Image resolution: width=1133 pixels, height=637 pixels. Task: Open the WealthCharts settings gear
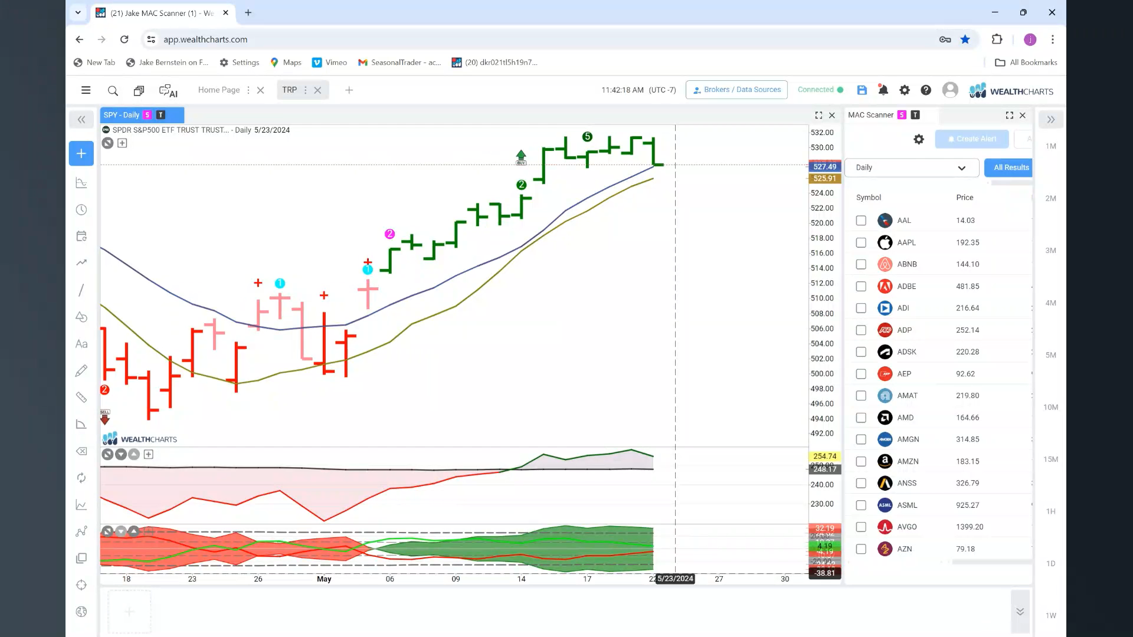[904, 90]
